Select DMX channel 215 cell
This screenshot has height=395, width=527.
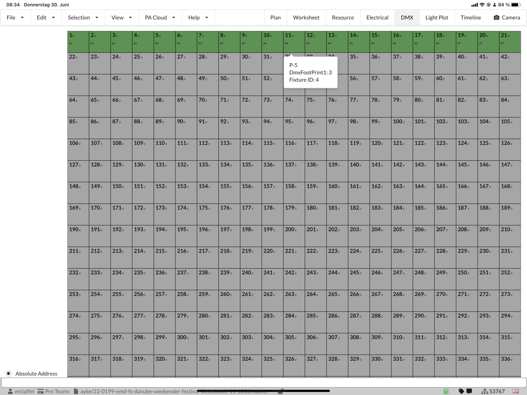[x=164, y=258]
